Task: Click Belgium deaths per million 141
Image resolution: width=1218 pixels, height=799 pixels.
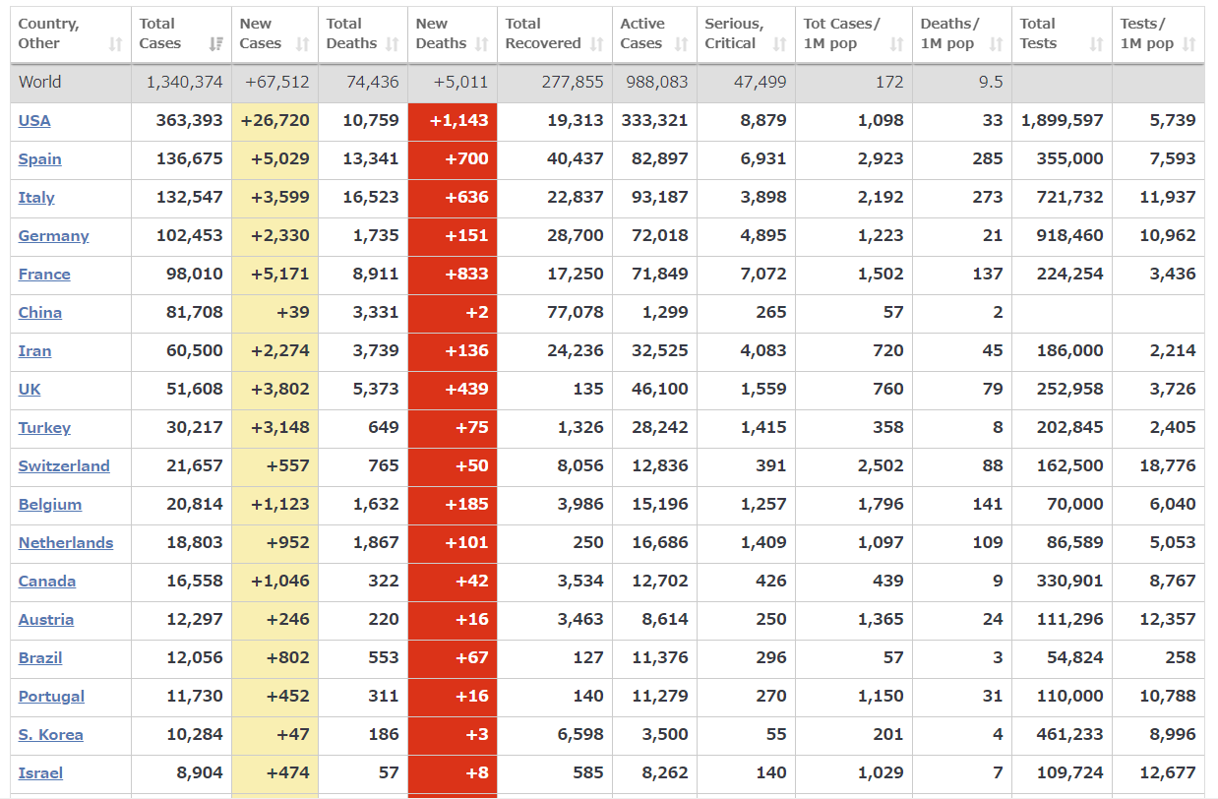Action: point(988,505)
